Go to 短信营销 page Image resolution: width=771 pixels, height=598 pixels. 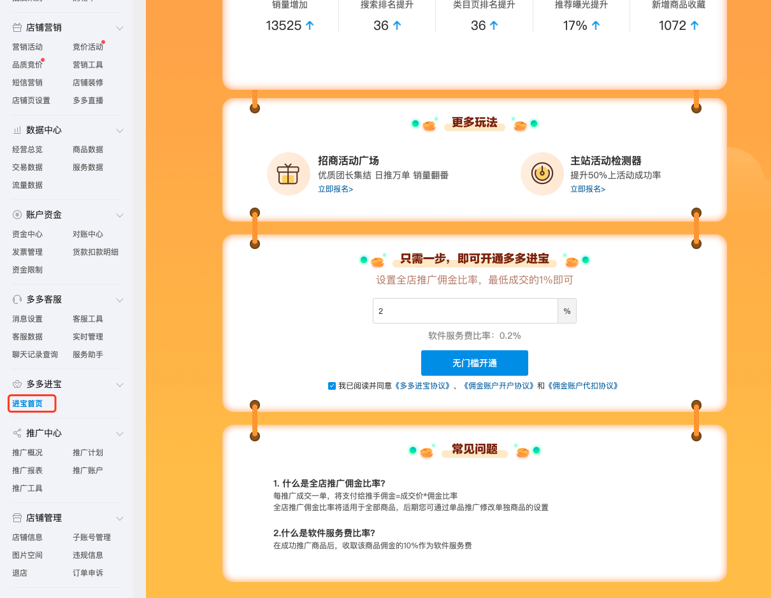[x=27, y=83]
